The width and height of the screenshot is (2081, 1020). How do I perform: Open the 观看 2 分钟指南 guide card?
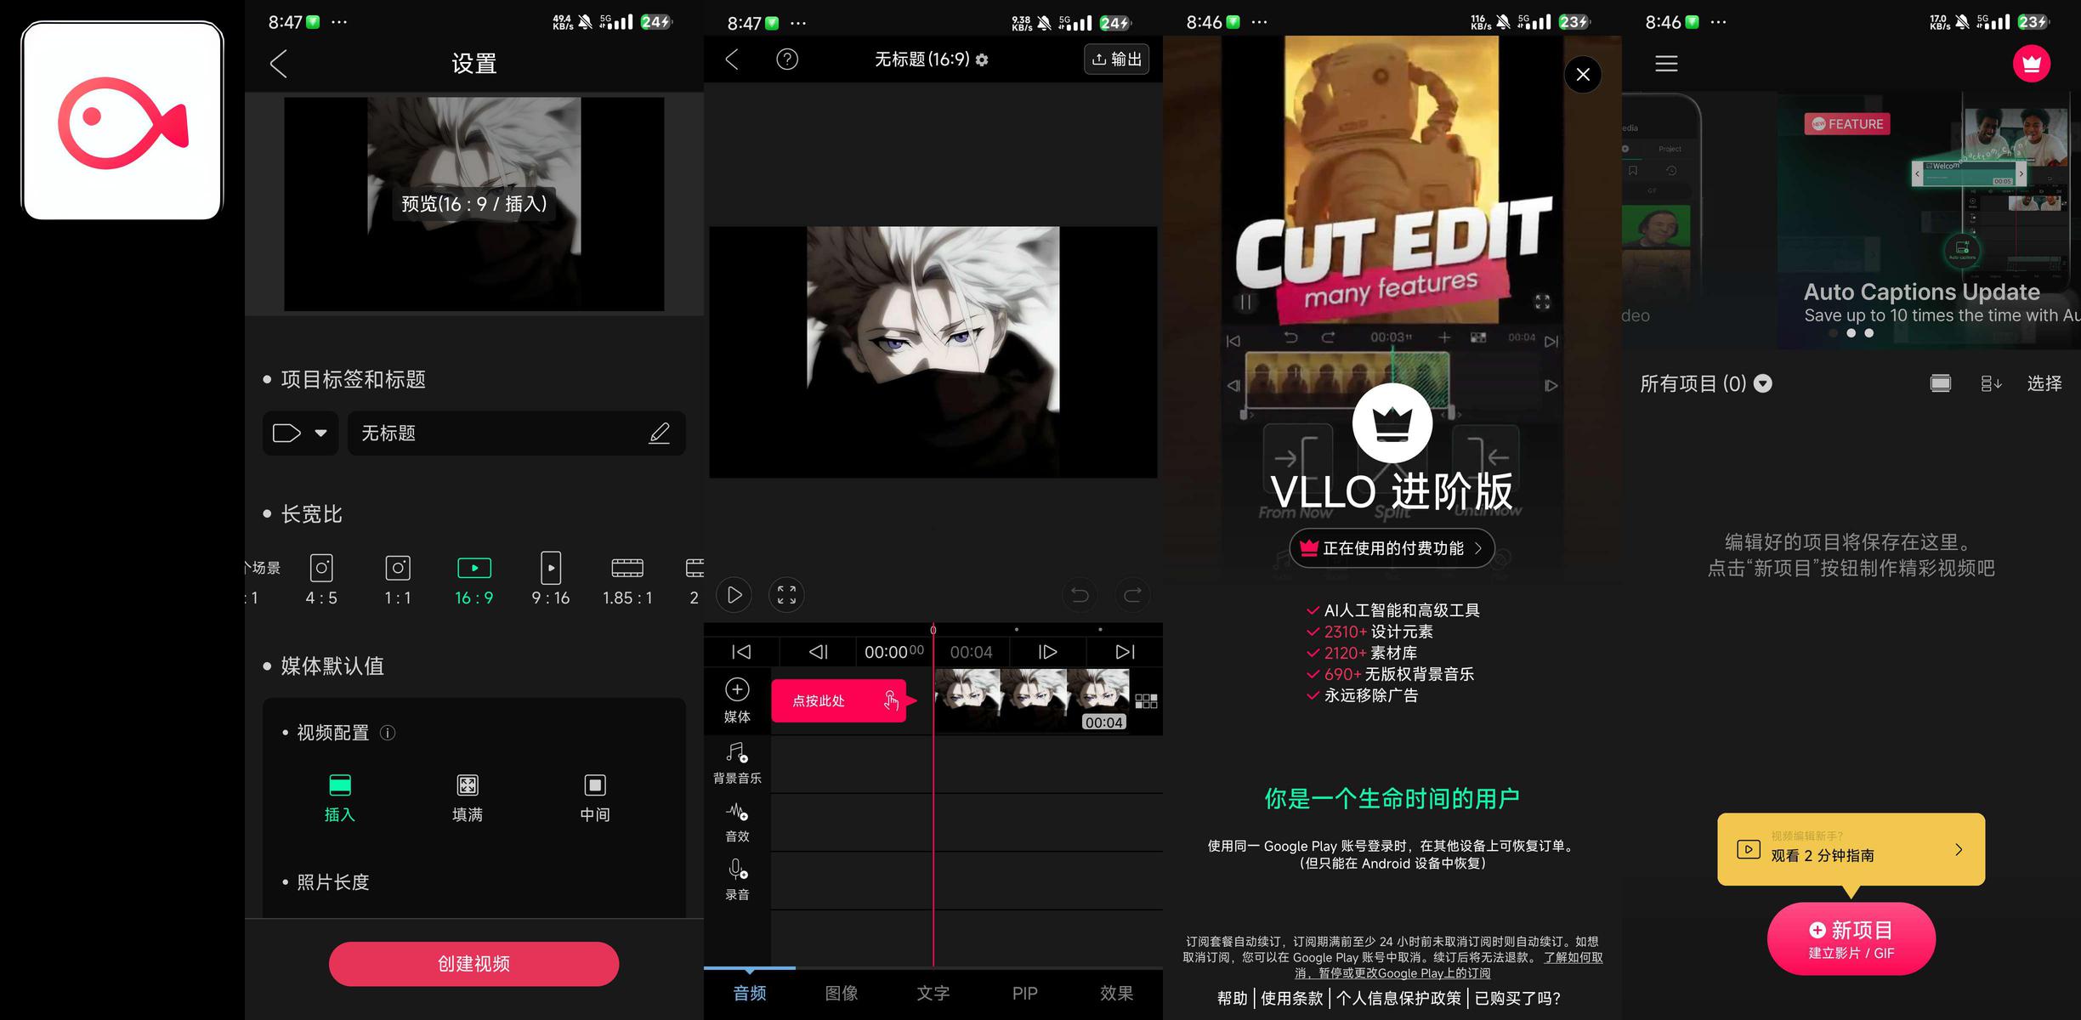(1851, 849)
